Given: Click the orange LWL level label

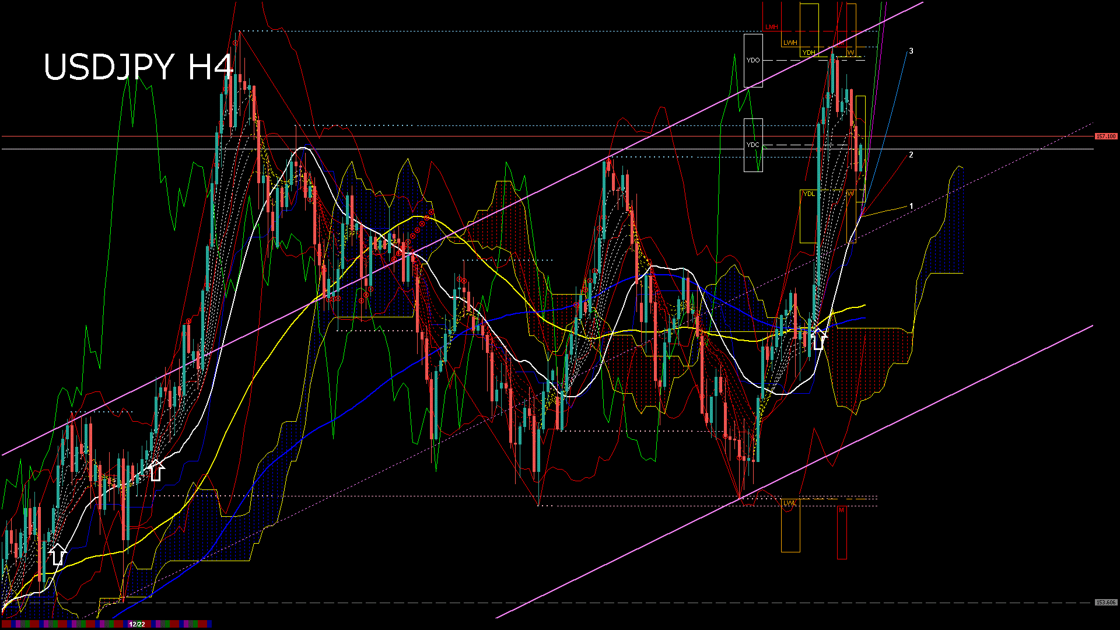Looking at the screenshot, I should tap(789, 503).
